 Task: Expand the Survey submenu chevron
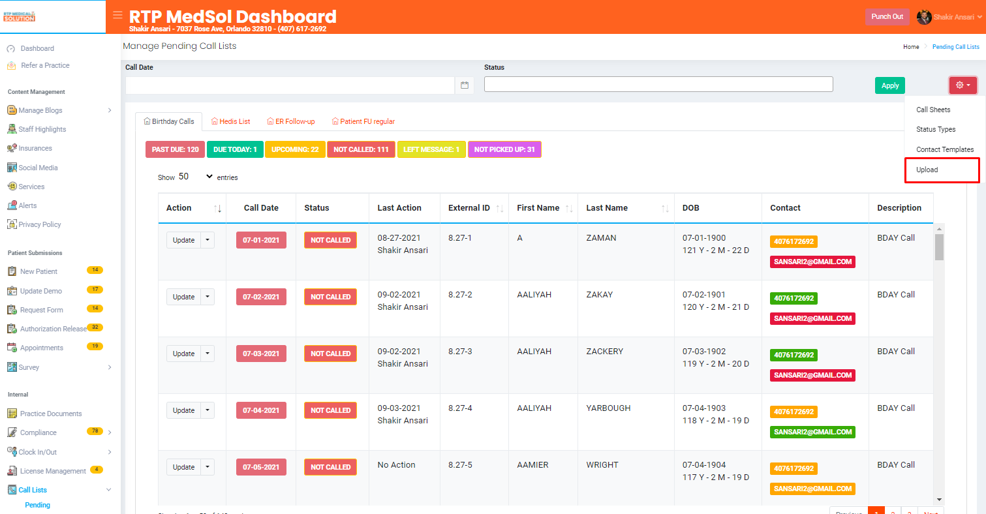point(110,367)
